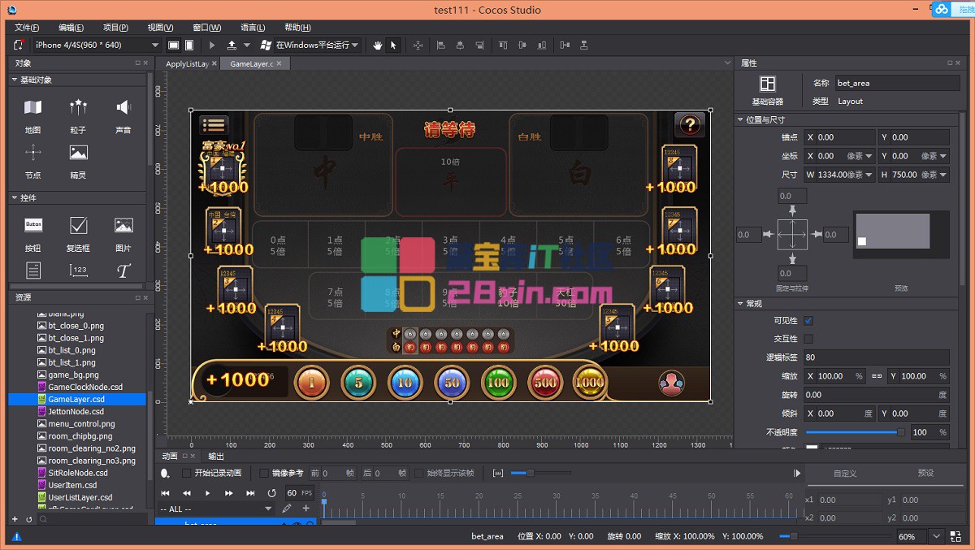Select the 123 numeric label widget
This screenshot has width=975, height=550.
click(78, 271)
